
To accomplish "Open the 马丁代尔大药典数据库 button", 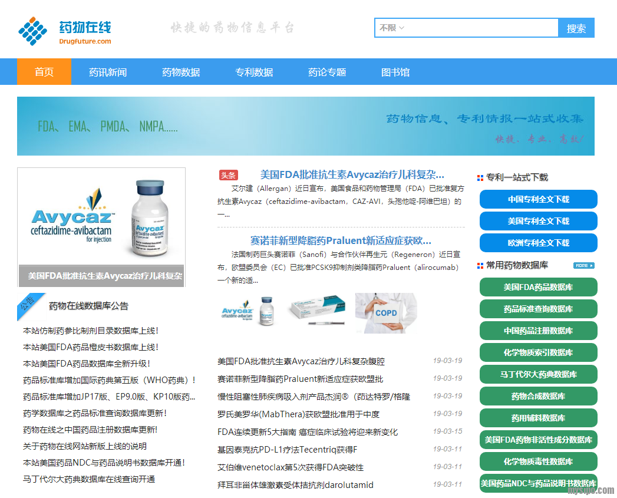I will [538, 374].
